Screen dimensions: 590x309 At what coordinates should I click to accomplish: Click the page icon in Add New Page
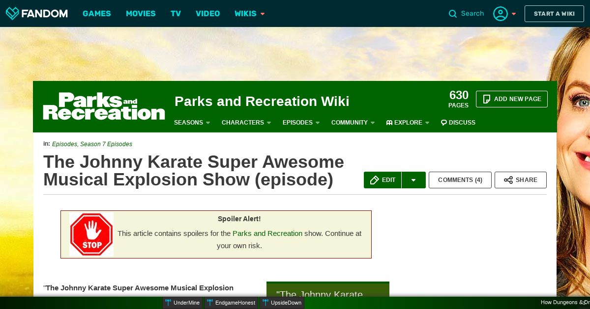(x=487, y=99)
